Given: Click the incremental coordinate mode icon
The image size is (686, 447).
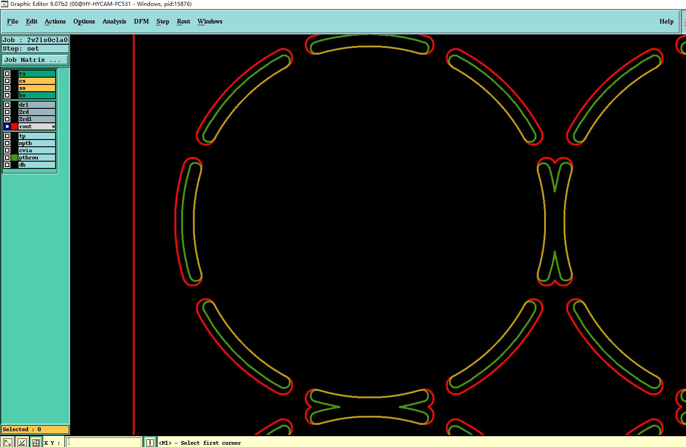Looking at the screenshot, I should coord(22,442).
